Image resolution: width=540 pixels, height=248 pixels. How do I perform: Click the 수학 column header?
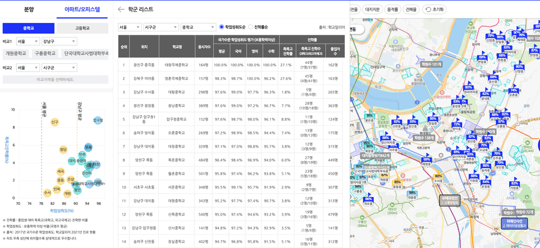click(270, 51)
